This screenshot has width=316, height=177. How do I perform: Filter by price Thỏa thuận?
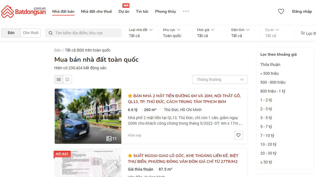pos(270,65)
